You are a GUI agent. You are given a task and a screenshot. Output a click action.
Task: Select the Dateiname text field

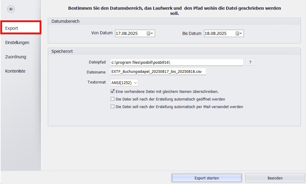coord(158,71)
